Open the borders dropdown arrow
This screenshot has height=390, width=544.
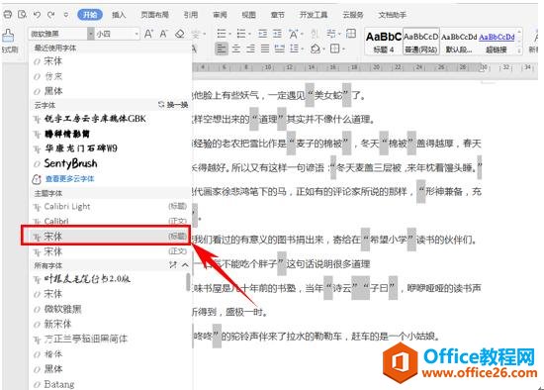click(x=343, y=49)
